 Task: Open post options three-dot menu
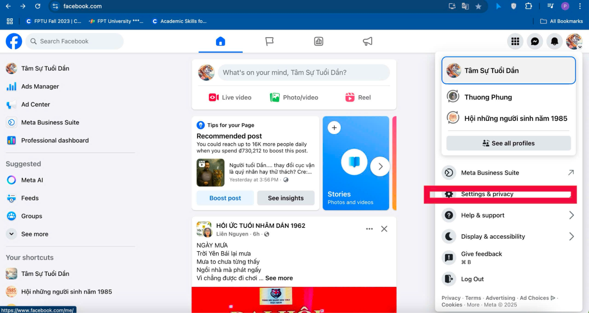369,229
